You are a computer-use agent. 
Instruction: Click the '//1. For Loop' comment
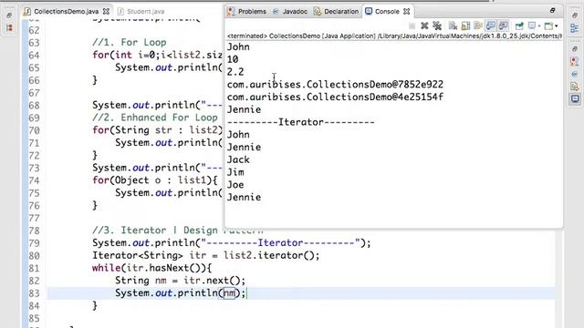pyautogui.click(x=130, y=43)
